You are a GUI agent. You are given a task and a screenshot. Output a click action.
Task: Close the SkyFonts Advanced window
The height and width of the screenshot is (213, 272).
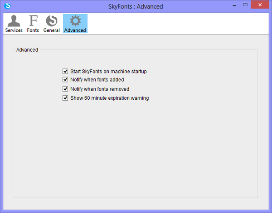[260, 5]
